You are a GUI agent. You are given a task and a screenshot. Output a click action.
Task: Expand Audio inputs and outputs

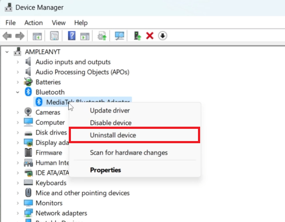tap(17, 62)
